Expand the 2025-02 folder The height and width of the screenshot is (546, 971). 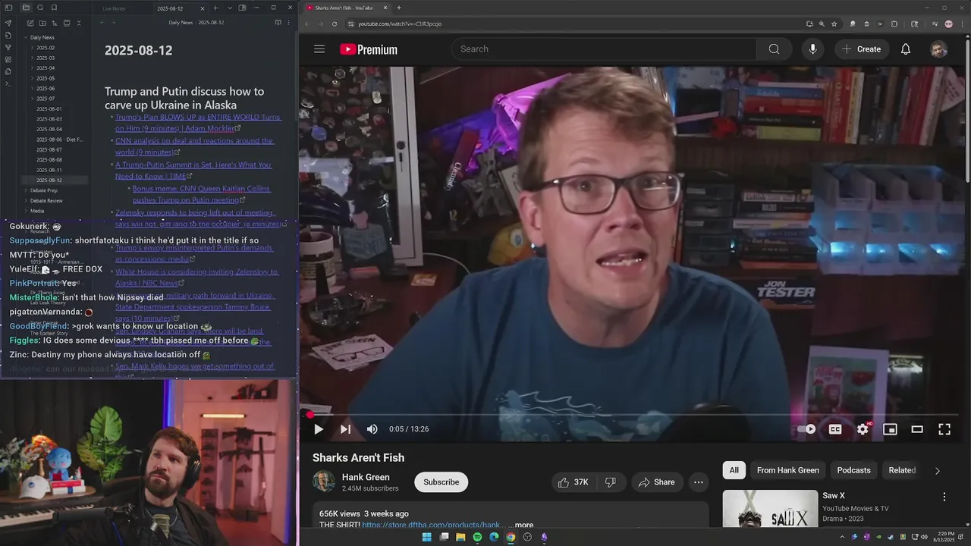(46, 48)
